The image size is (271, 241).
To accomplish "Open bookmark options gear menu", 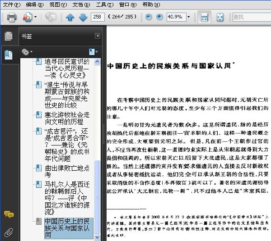I will click(27, 52).
